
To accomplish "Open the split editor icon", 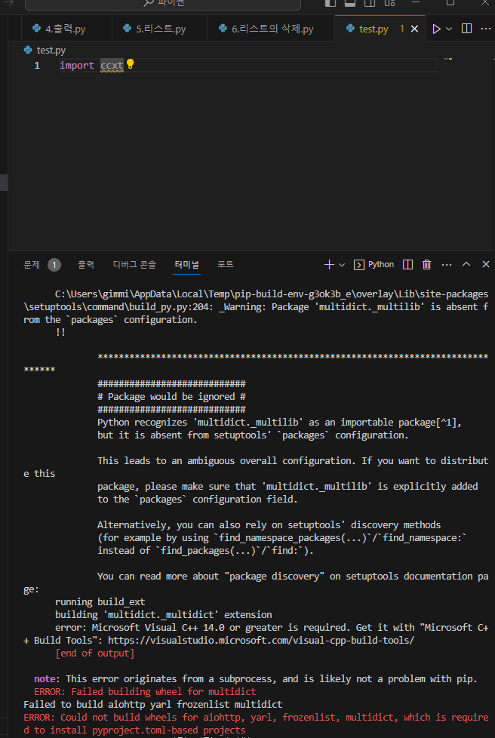I will click(466, 28).
